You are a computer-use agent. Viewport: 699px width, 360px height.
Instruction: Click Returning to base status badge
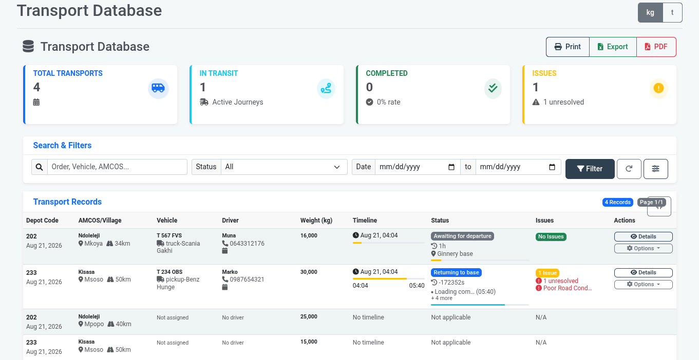(x=456, y=272)
